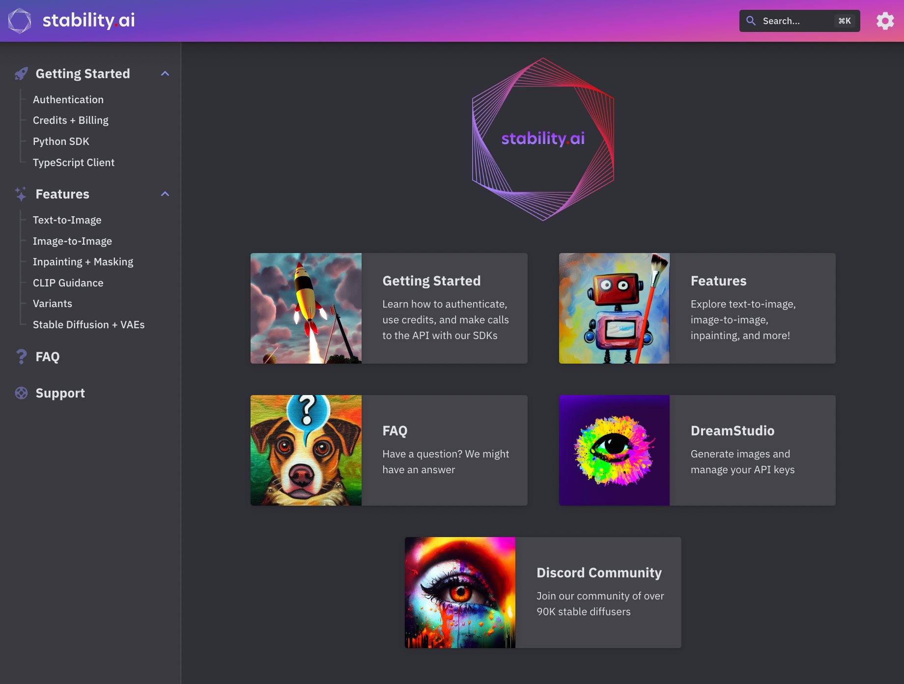Open the Discord Community card
Screen dimensions: 904x684
[x=542, y=592]
